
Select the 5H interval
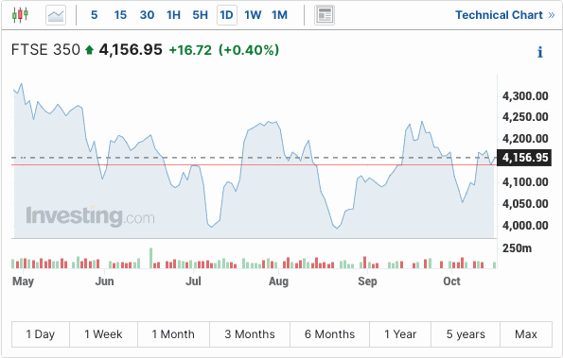[200, 15]
